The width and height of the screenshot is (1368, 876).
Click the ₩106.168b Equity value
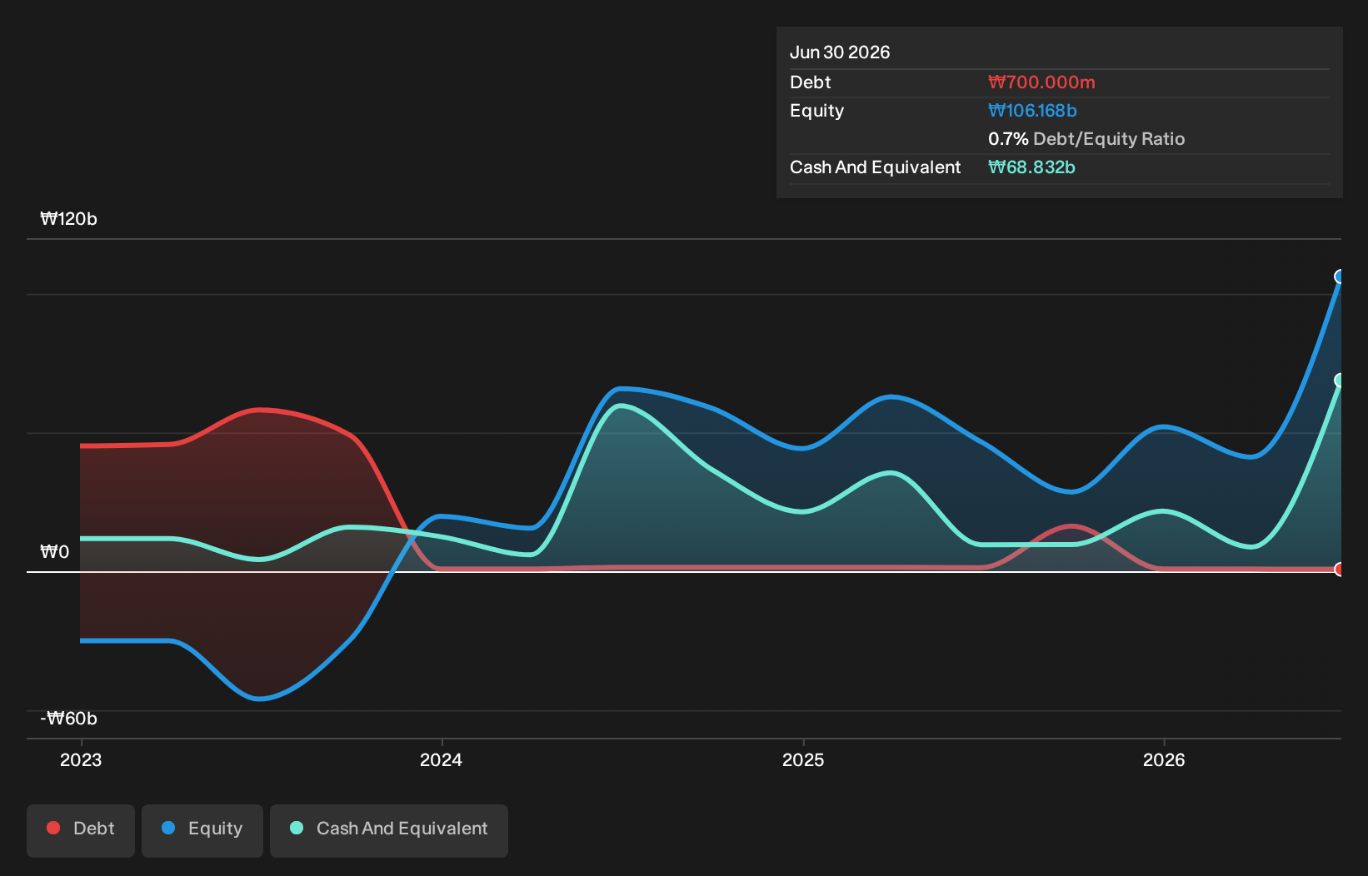[x=1032, y=111]
